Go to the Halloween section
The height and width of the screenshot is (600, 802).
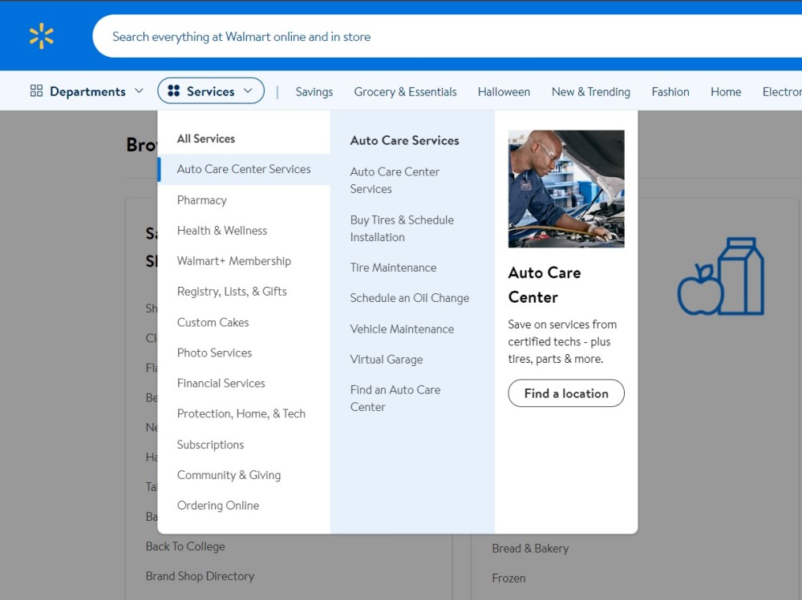pos(504,92)
